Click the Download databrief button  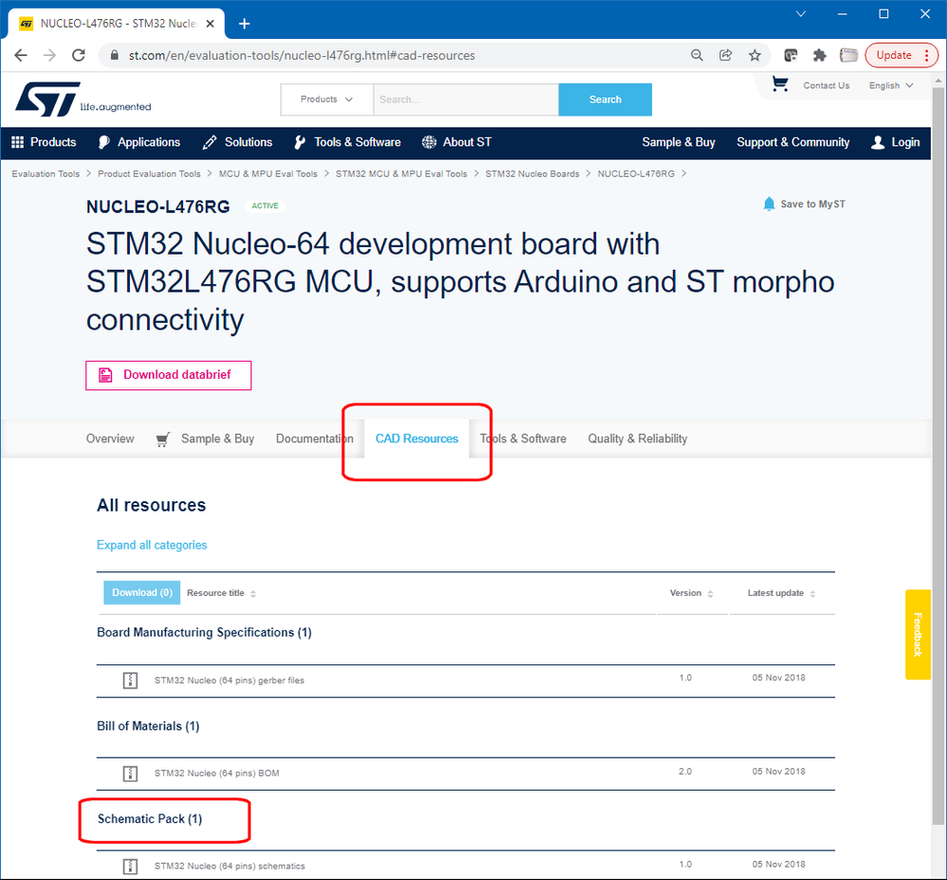(169, 375)
